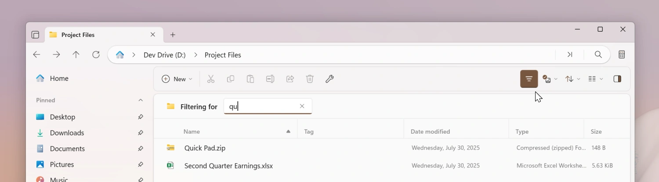Click the Share icon in toolbar
This screenshot has height=182, width=659.
(290, 79)
